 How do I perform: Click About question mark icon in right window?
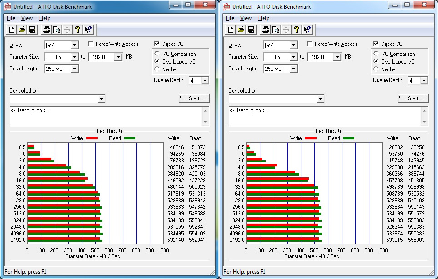click(x=297, y=29)
